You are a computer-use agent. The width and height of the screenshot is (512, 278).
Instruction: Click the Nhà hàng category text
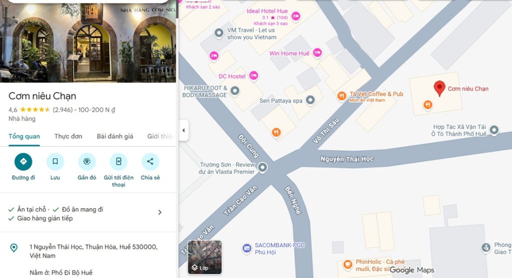pos(22,119)
